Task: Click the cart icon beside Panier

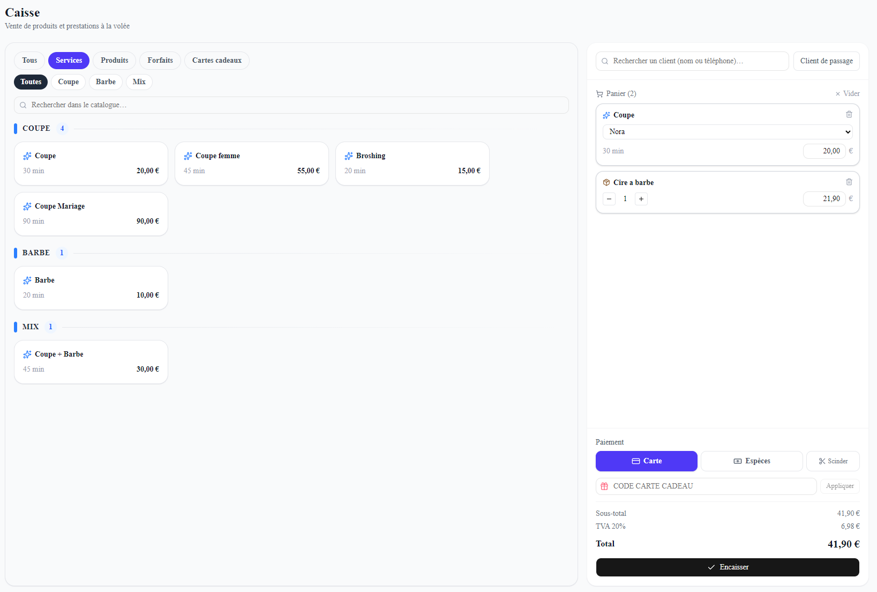Action: [599, 94]
